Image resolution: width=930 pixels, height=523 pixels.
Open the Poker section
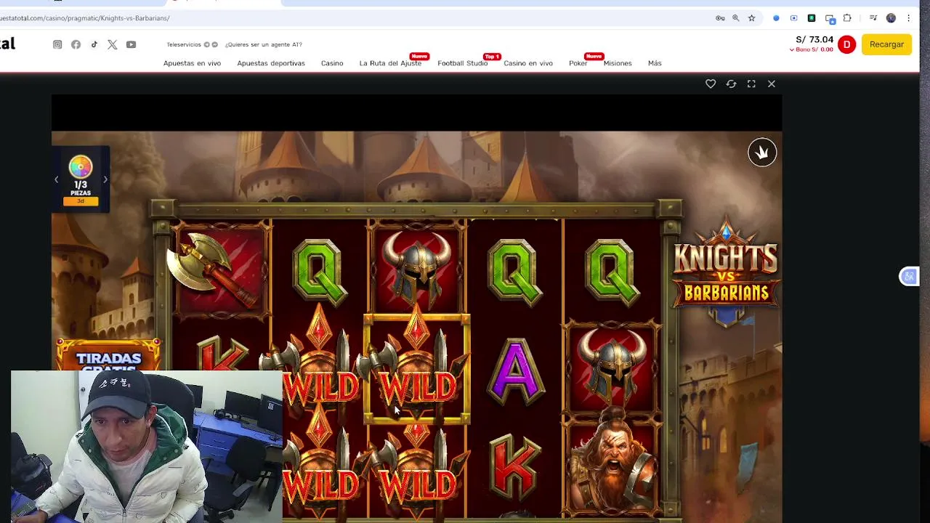[x=578, y=63]
